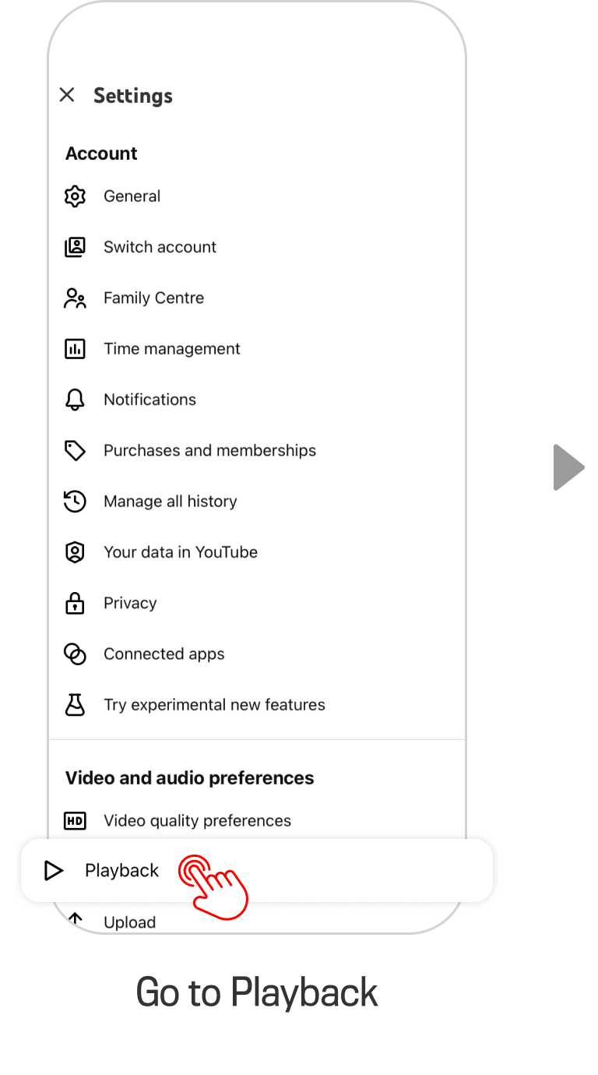Tap the Family Centre people icon
This screenshot has height=1075, width=598.
pyautogui.click(x=75, y=298)
